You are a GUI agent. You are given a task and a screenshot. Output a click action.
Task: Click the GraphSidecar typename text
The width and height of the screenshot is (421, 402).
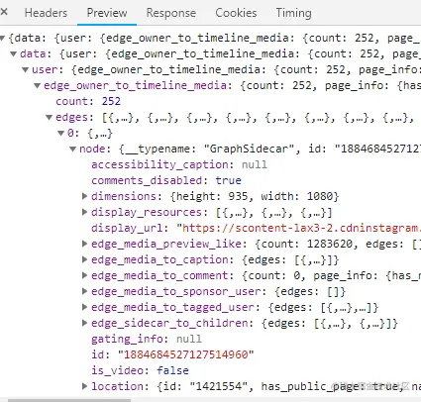click(249, 149)
